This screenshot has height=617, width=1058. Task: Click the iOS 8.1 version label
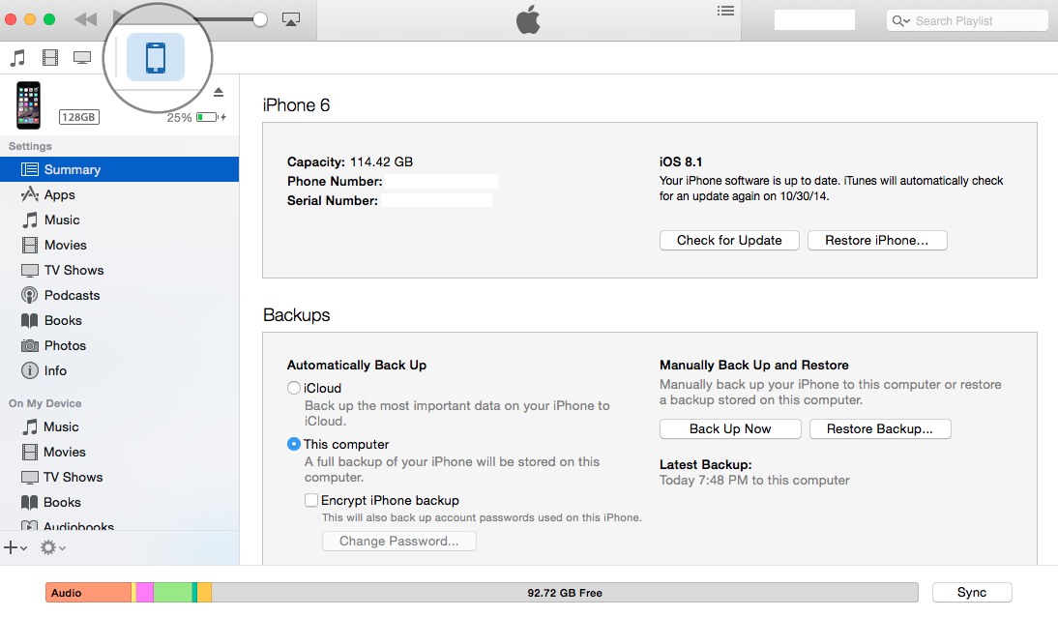point(681,162)
